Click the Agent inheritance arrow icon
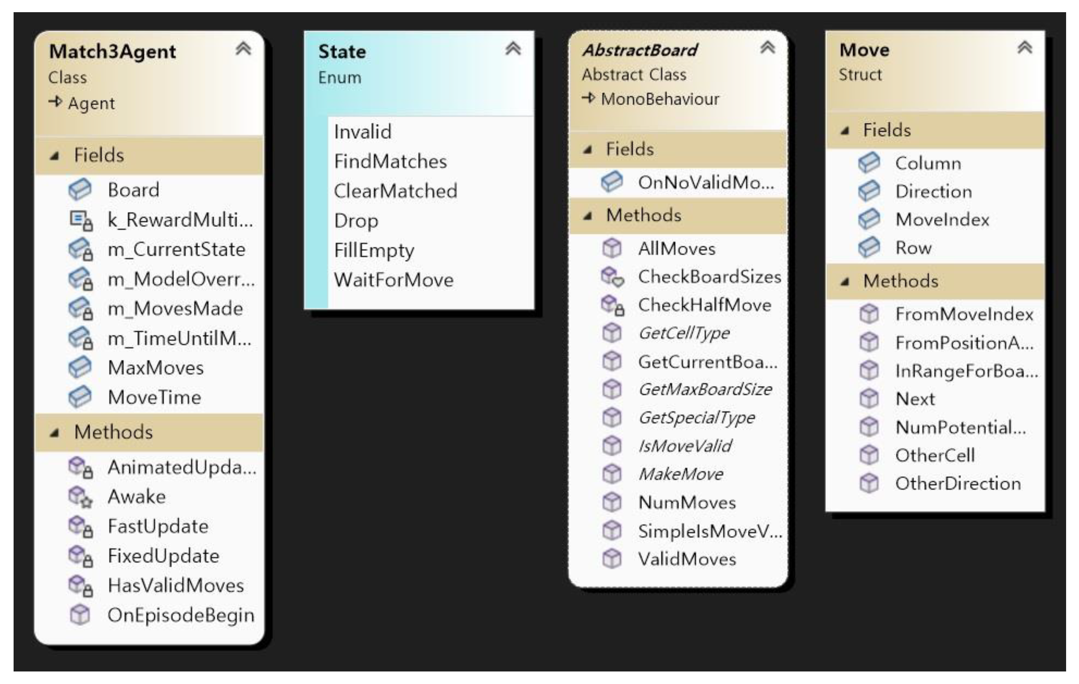 tap(55, 102)
